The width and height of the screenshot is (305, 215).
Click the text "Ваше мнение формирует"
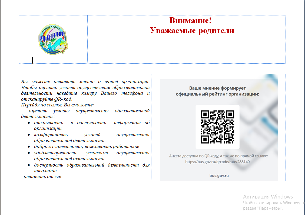(217, 88)
